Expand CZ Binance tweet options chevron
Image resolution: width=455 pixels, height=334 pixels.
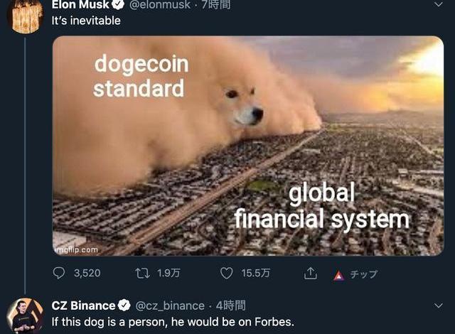[439, 306]
